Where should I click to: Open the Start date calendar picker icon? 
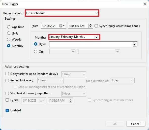point(62,26)
